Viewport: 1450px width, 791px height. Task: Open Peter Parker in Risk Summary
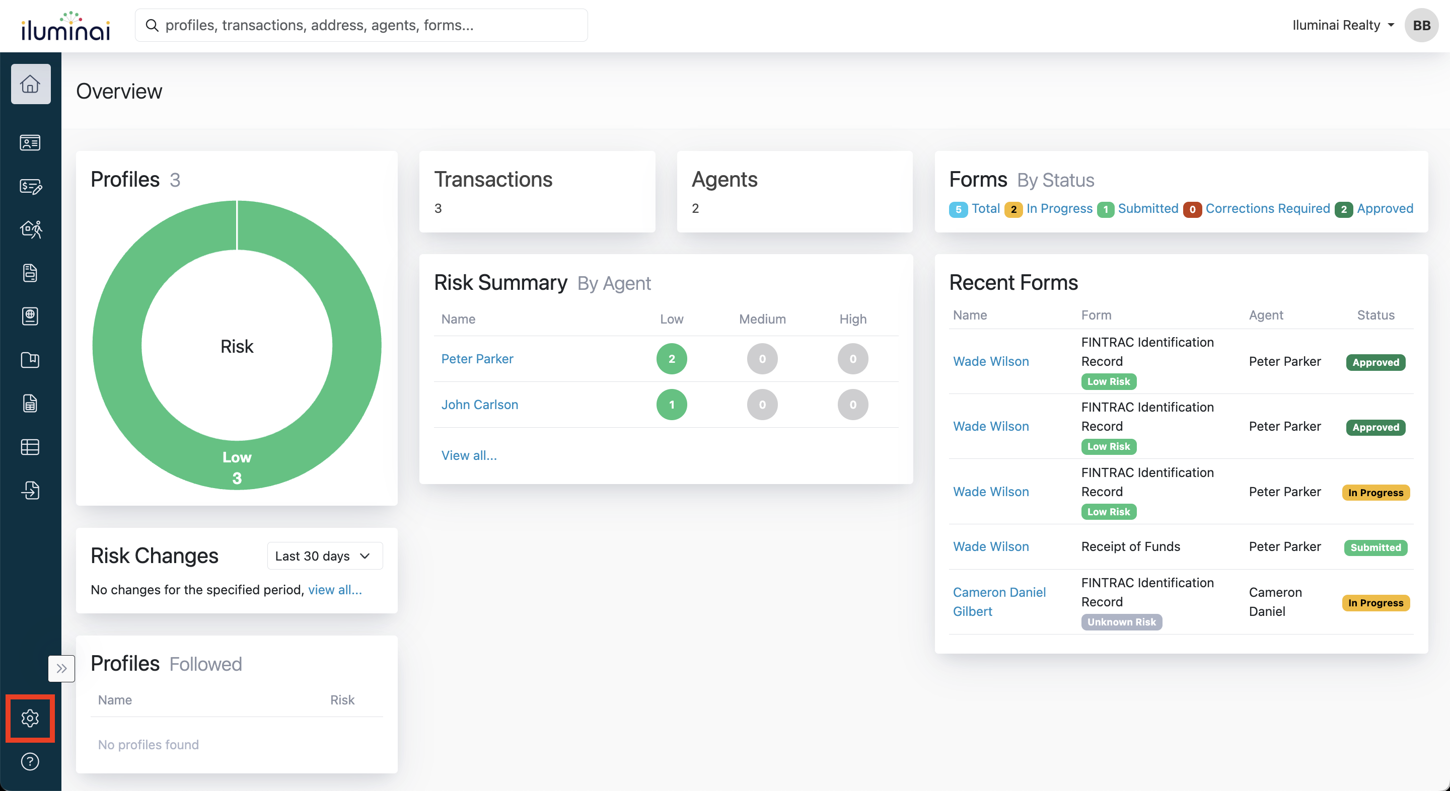(477, 359)
